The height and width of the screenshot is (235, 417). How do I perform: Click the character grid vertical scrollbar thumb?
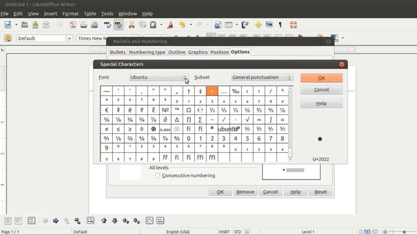click(290, 152)
